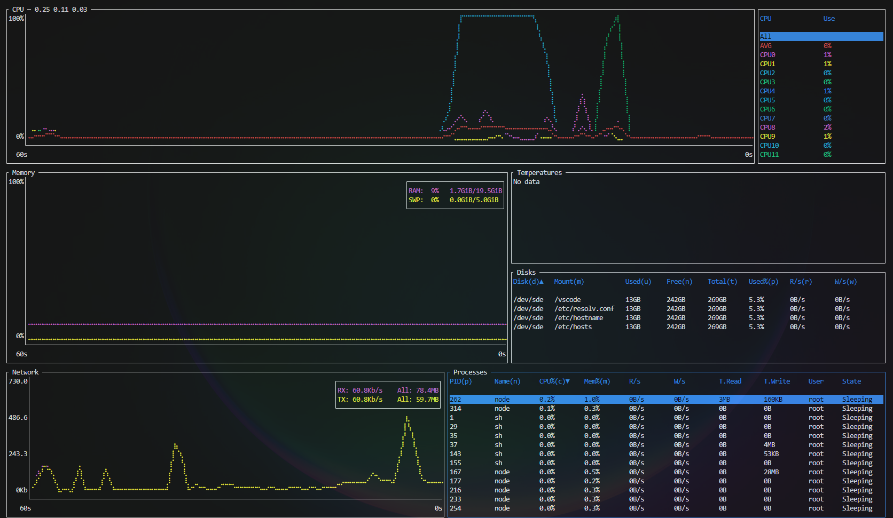Sort processes by Name(n) header

pyautogui.click(x=507, y=381)
